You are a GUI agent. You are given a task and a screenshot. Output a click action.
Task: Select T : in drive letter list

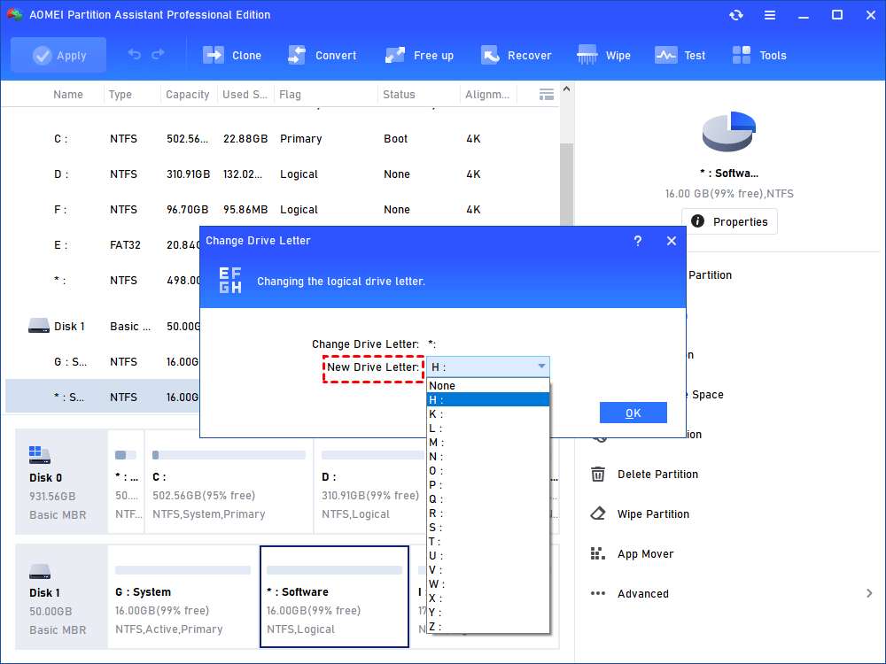488,542
